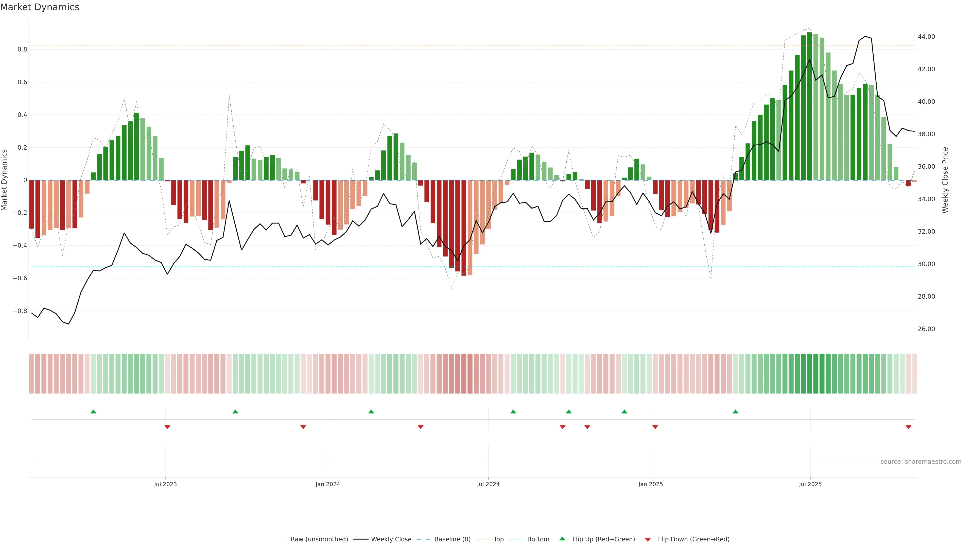The image size is (974, 548).
Task: Click the flip-down marker nearest Jul 2023
Action: pos(167,427)
